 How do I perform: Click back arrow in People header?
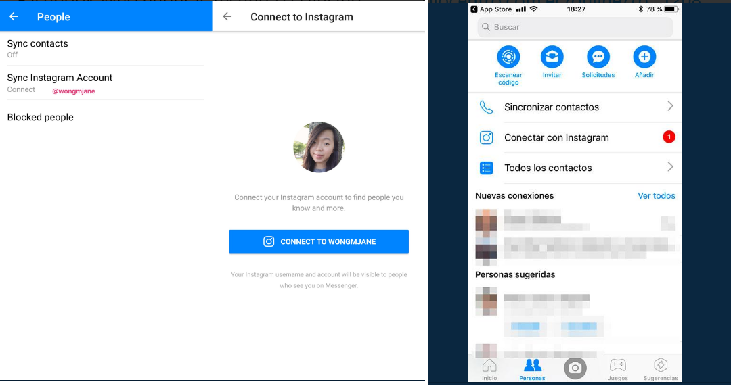[x=14, y=16]
